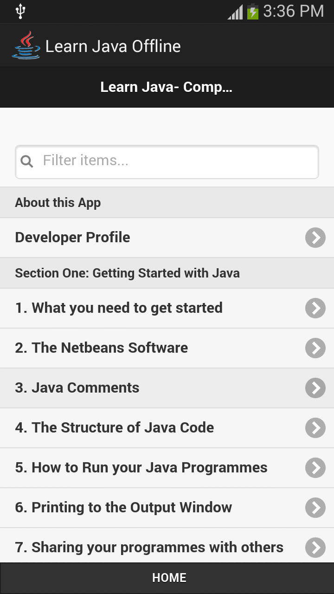Tap the HOME button at the bottom

point(167,578)
